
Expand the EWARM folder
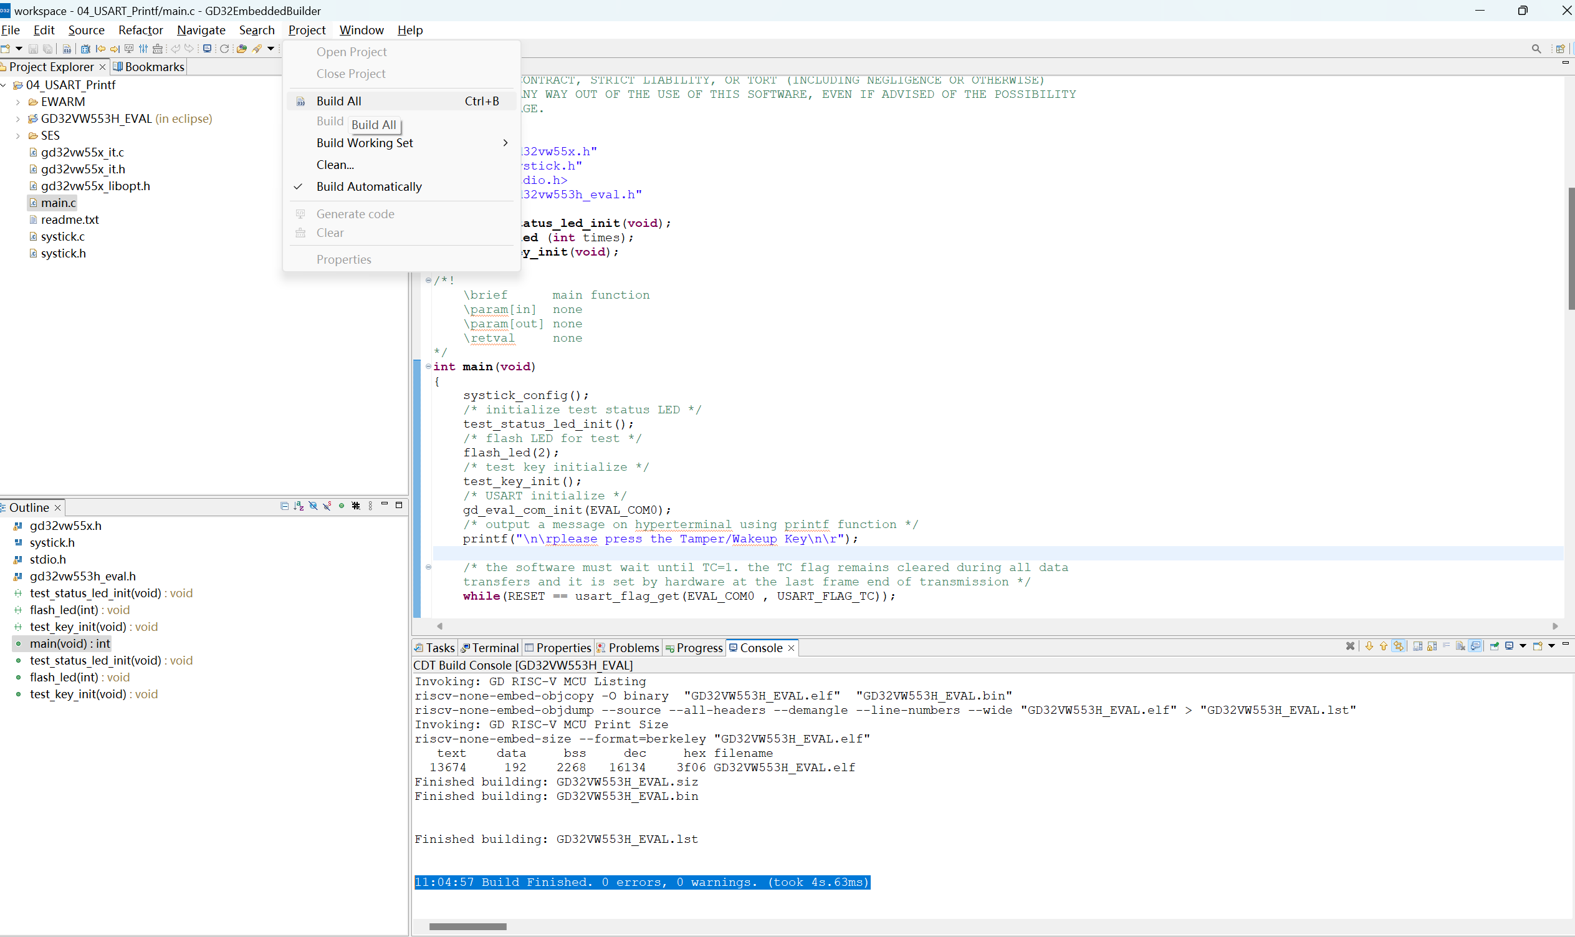pyautogui.click(x=17, y=102)
